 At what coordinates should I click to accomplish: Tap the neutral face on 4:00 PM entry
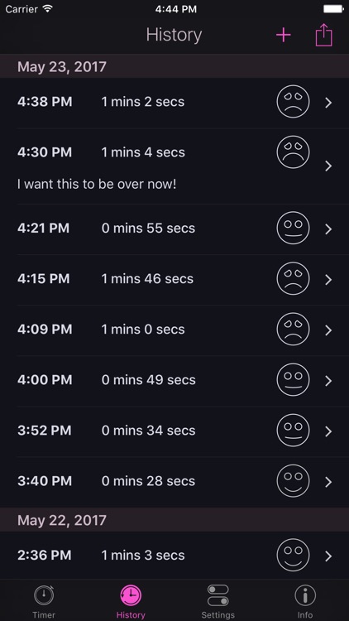pos(293,379)
